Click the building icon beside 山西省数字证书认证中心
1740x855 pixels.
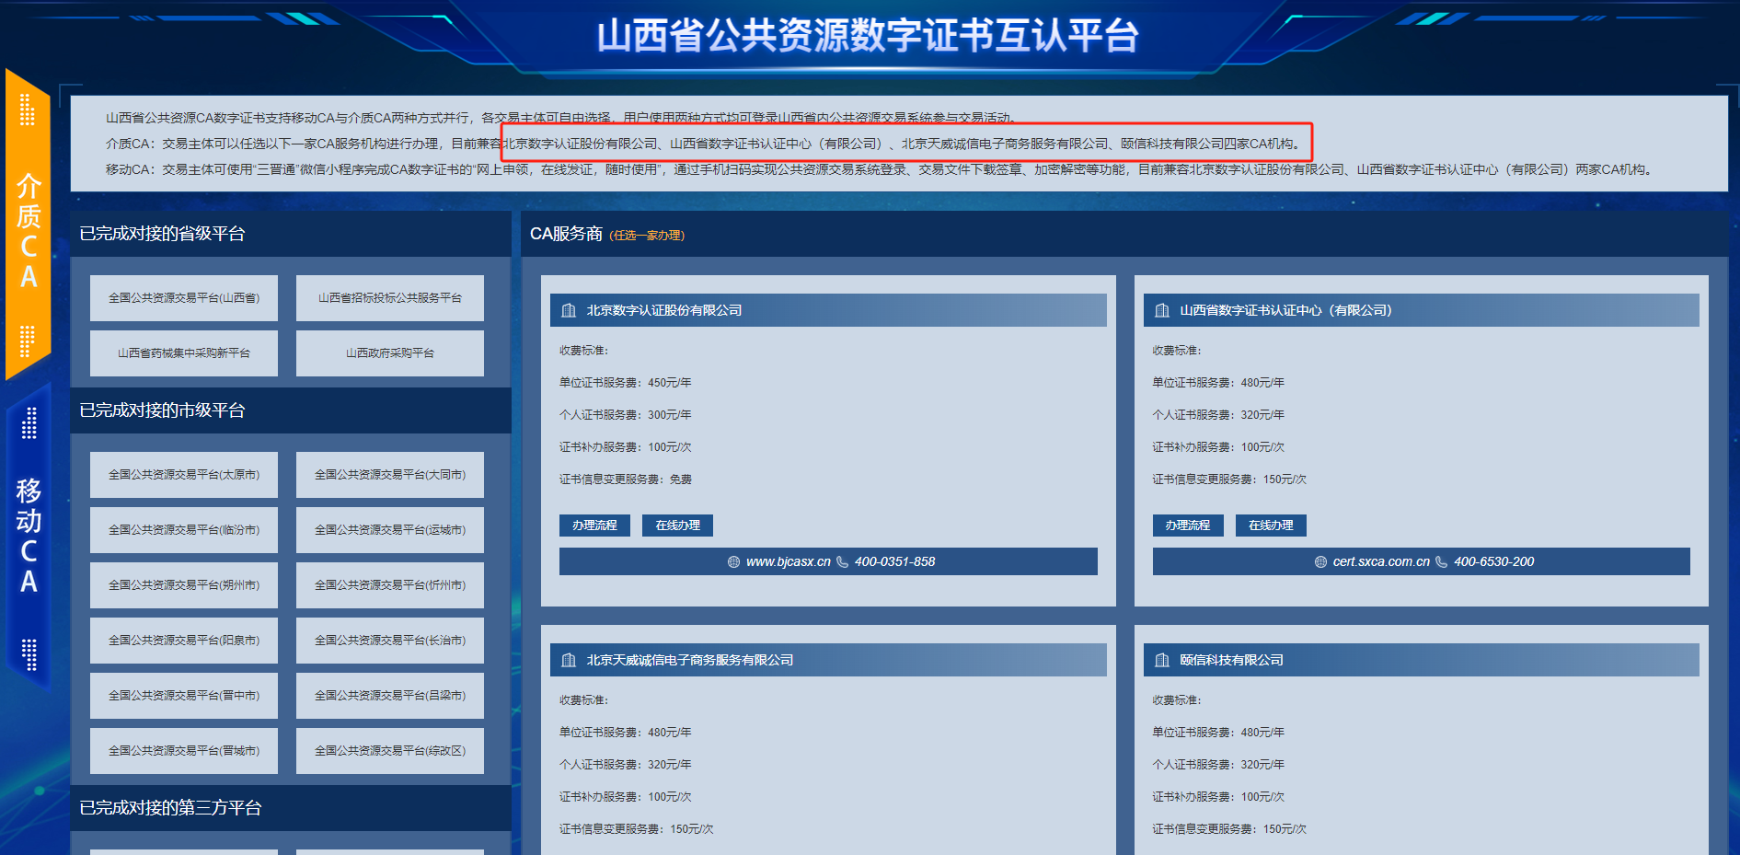point(1162,311)
